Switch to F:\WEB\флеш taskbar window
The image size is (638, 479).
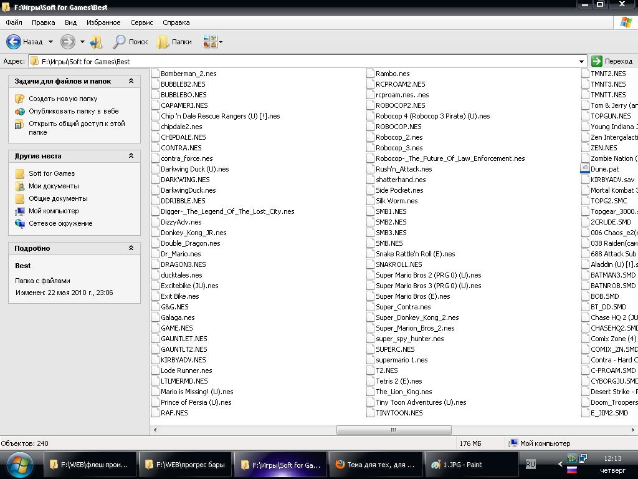coord(90,465)
